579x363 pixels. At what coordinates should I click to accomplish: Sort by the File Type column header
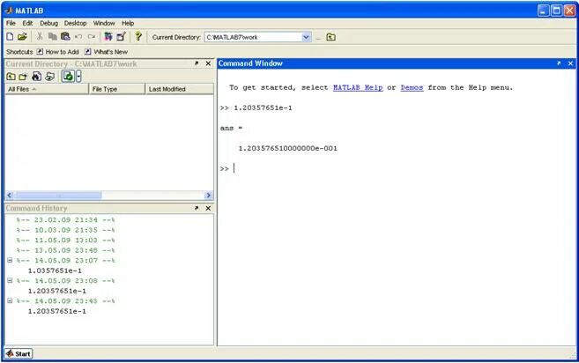pos(117,89)
